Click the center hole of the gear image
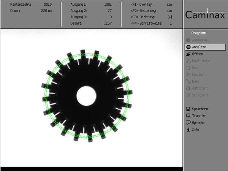This screenshot has width=228, height=171. pos(87,95)
